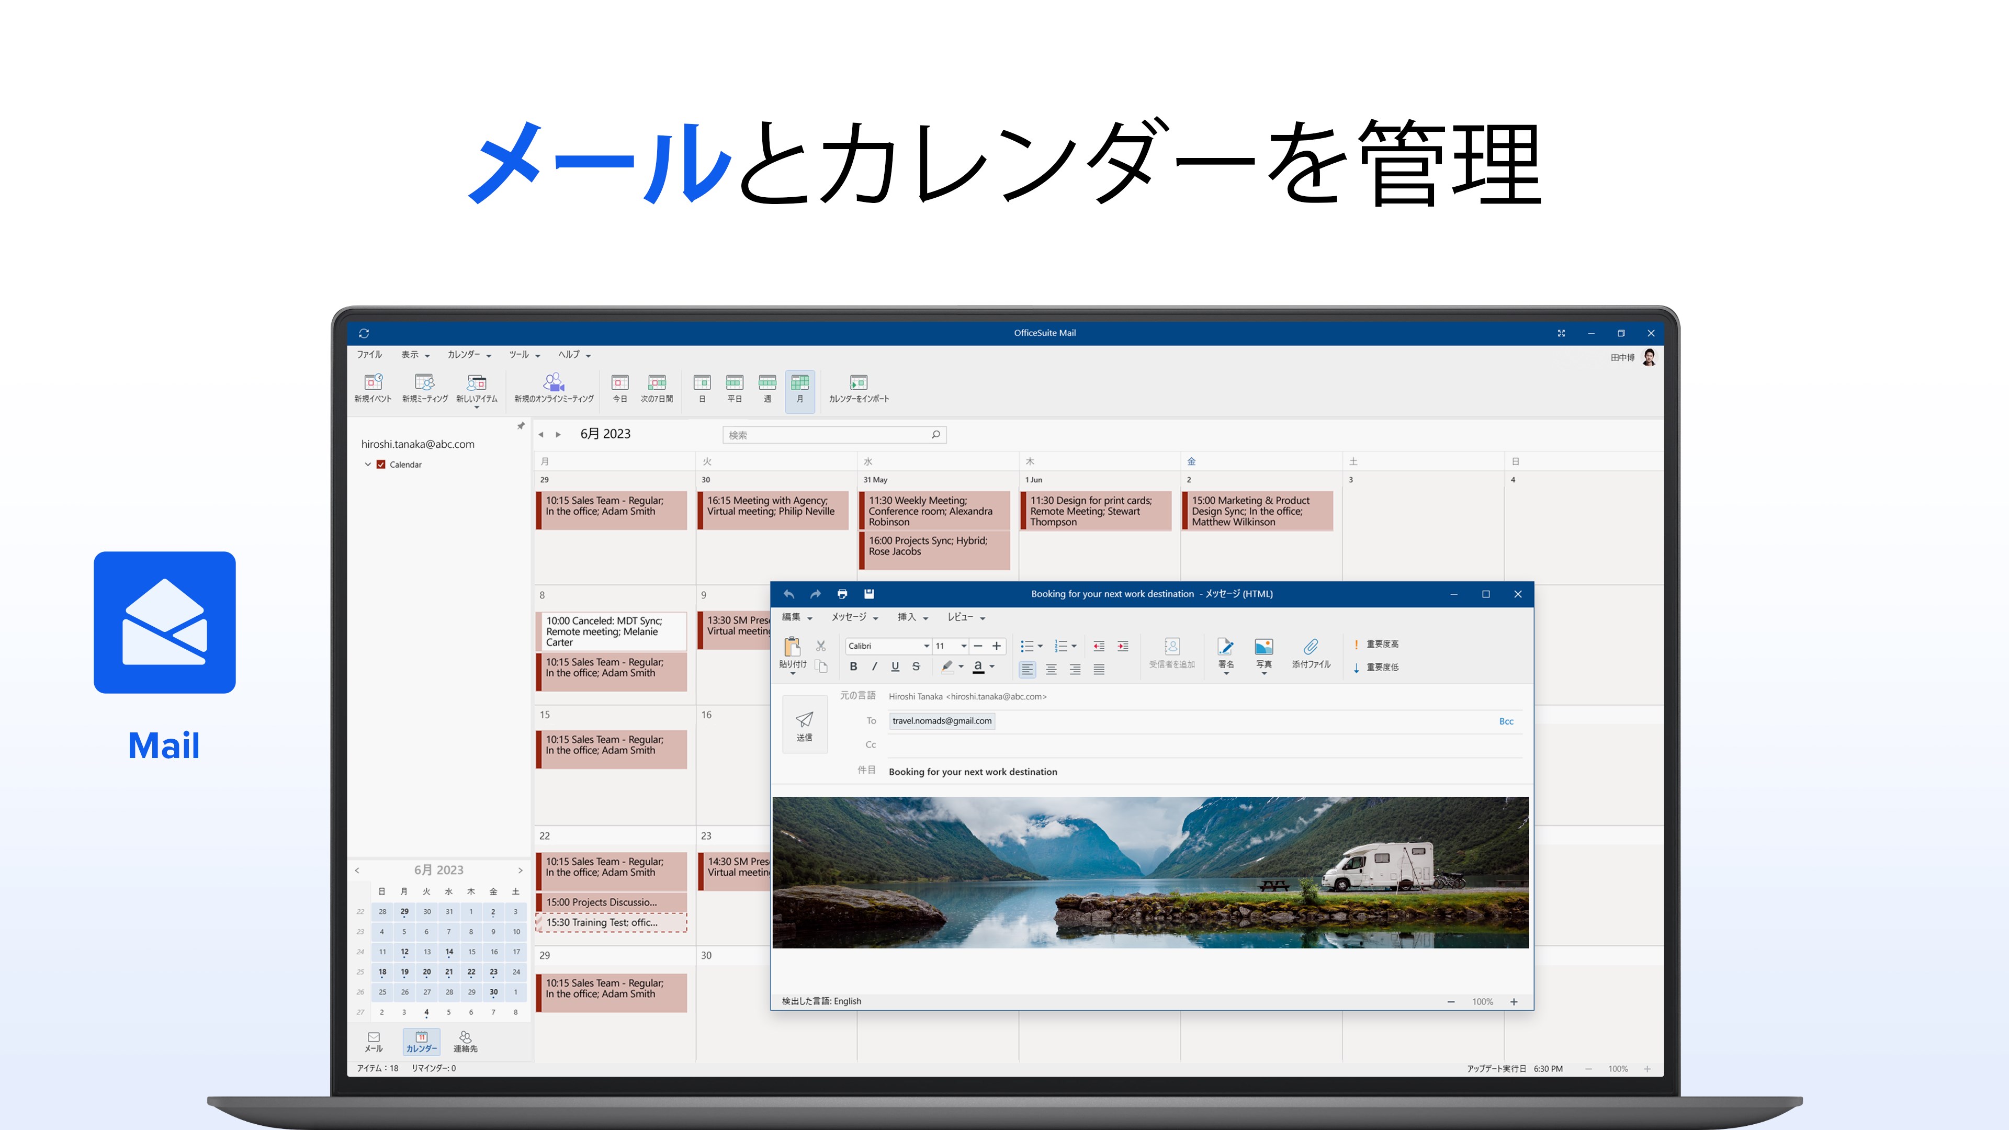Open the ヘルプ menu
Image resolution: width=2009 pixels, height=1130 pixels.
coord(575,355)
